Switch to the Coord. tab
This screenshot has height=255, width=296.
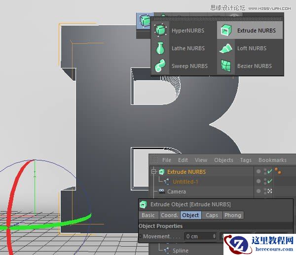click(169, 215)
